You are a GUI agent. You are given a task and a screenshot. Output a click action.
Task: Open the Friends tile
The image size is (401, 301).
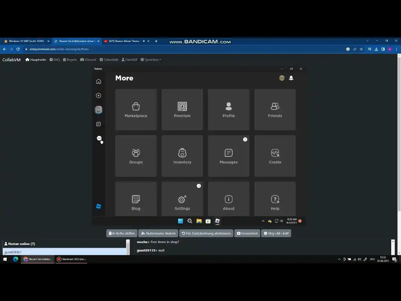[275, 110]
